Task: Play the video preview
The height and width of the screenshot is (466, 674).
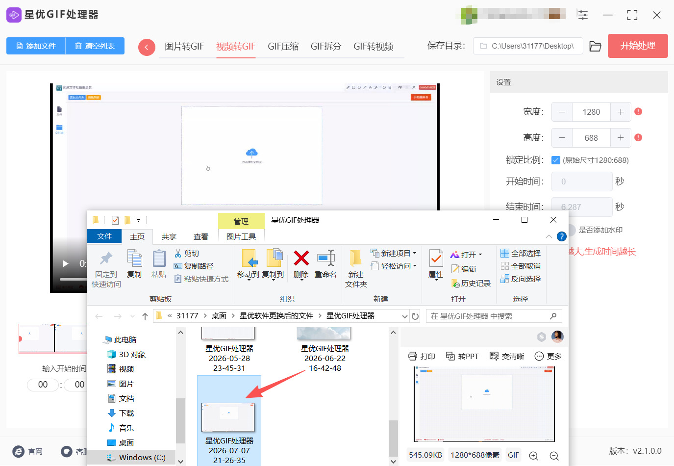Action: coord(65,263)
